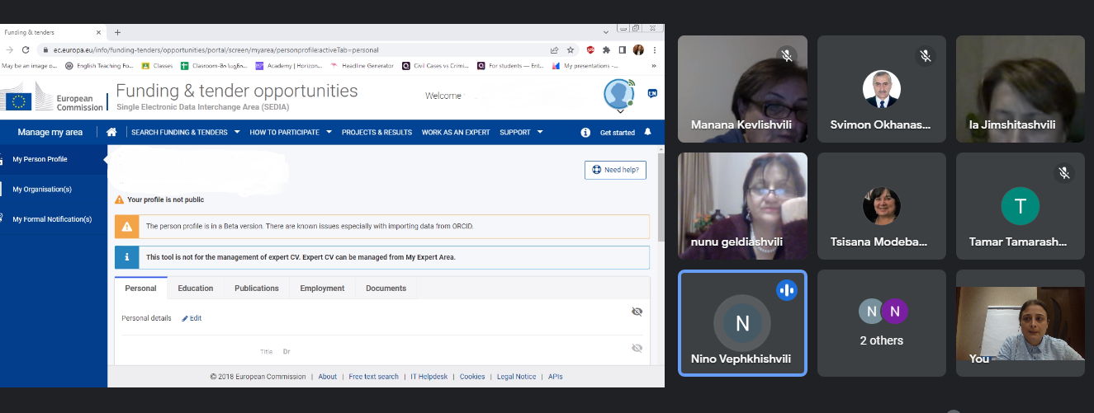1094x413 pixels.
Task: Open the notifications bell
Action: 647,132
